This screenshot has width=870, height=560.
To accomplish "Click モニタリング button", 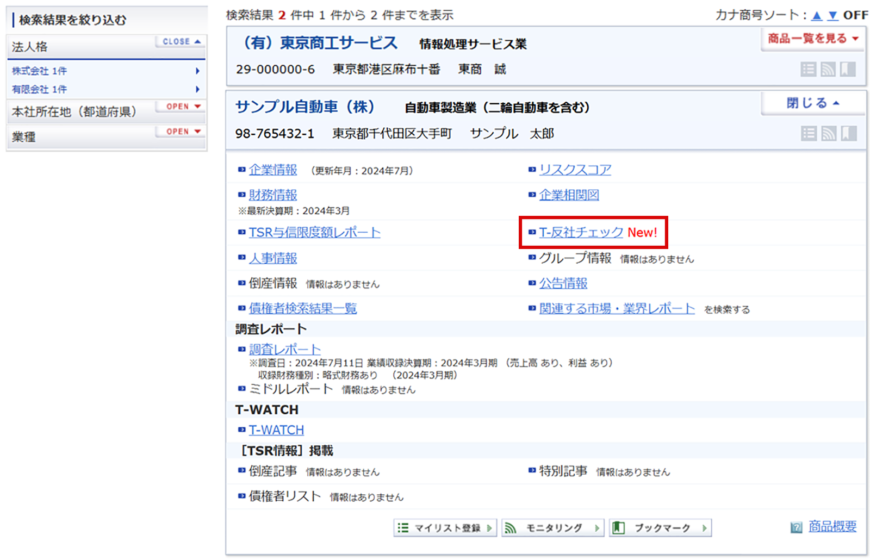I will click(x=552, y=528).
